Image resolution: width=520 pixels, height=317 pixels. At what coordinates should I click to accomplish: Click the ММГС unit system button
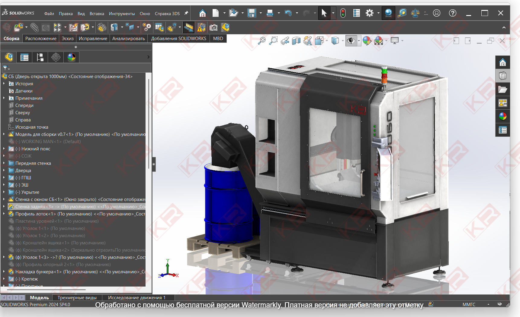pyautogui.click(x=469, y=305)
